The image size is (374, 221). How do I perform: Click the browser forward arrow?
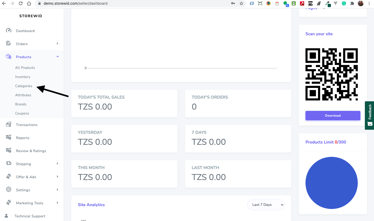(x=12, y=3)
